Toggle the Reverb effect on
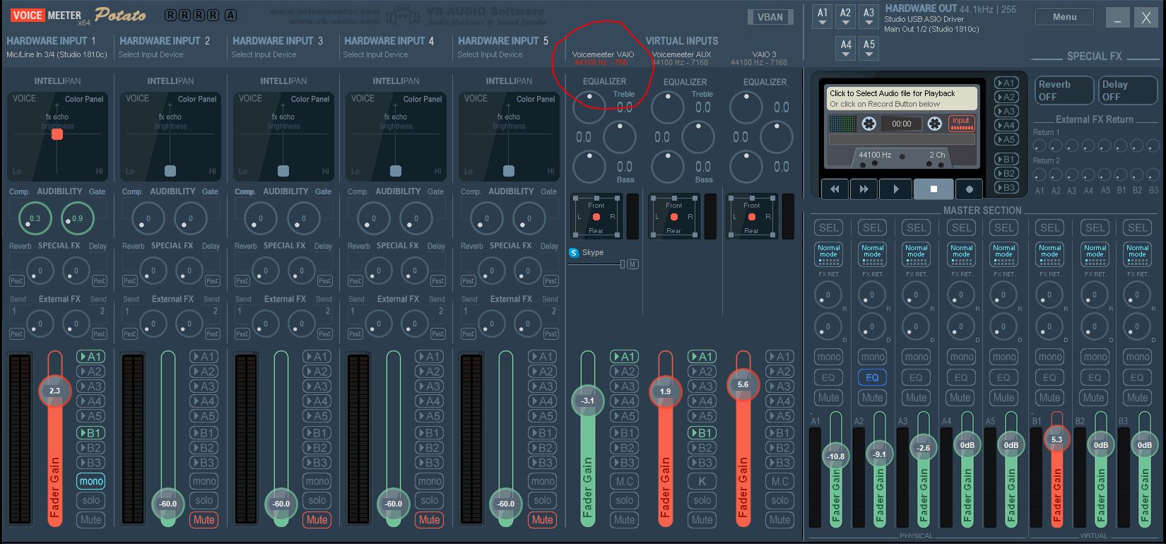 (x=1064, y=90)
